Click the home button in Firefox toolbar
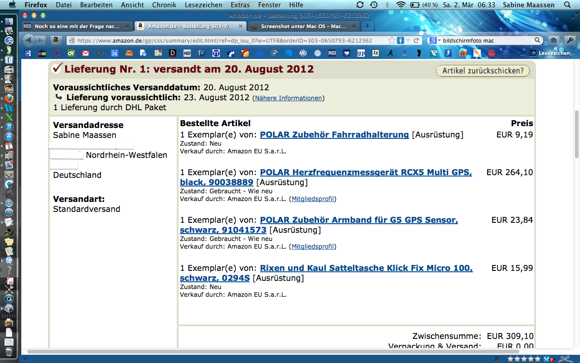The image size is (580, 363). pyautogui.click(x=553, y=40)
